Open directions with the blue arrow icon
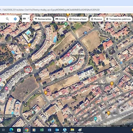Image resolution: width=133 pixels, height=133 pixels. pyautogui.click(x=15, y=19)
